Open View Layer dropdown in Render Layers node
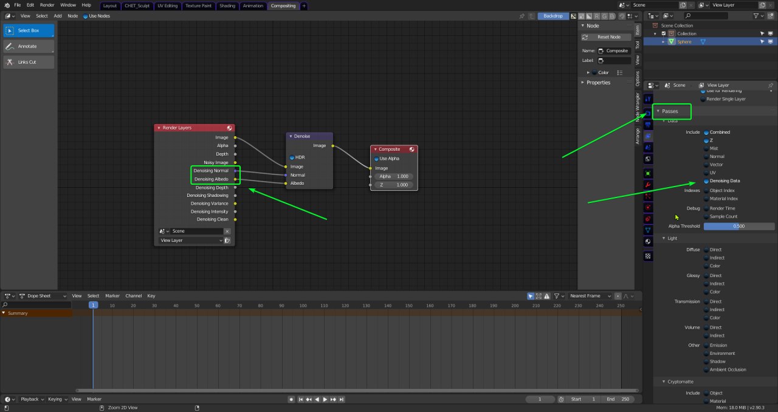 tap(191, 241)
